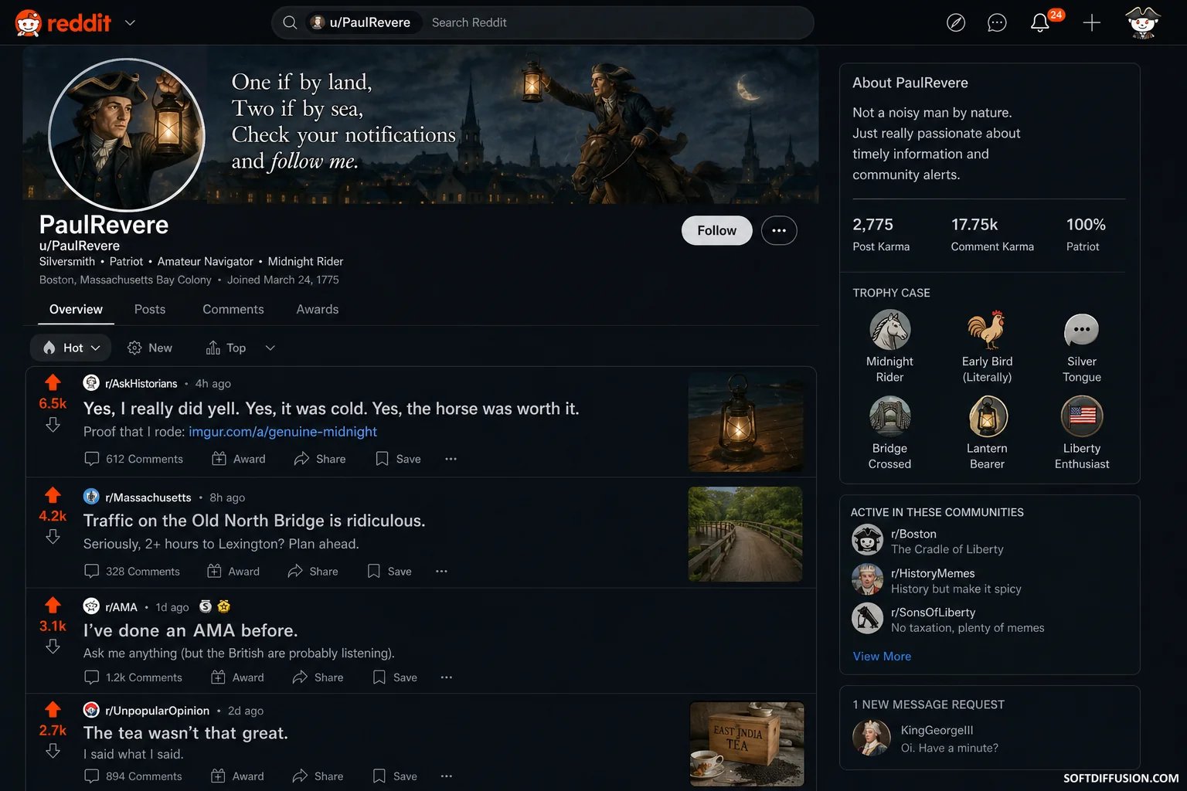Open the East India Tea post thumbnail

coord(747,743)
